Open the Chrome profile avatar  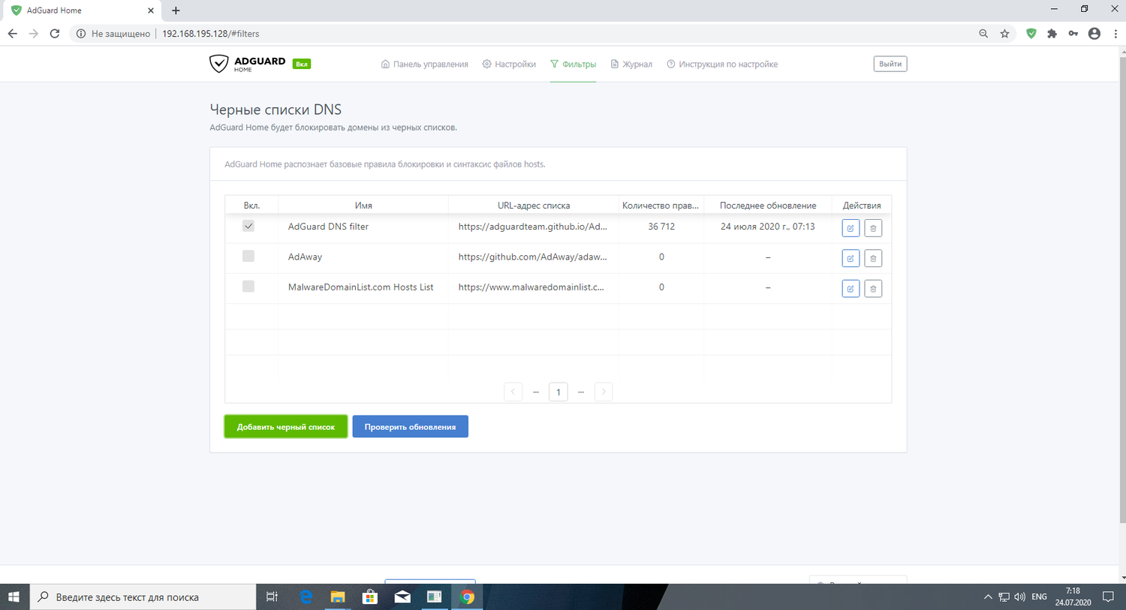tap(1094, 34)
